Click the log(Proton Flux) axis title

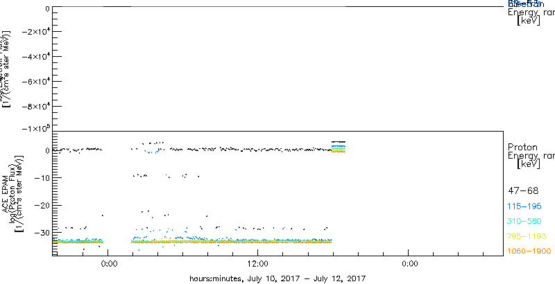pos(12,193)
